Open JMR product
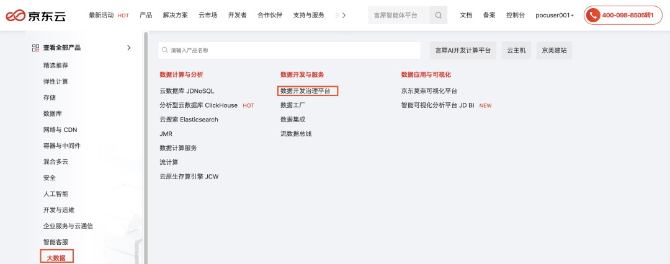The image size is (670, 264). click(x=166, y=134)
